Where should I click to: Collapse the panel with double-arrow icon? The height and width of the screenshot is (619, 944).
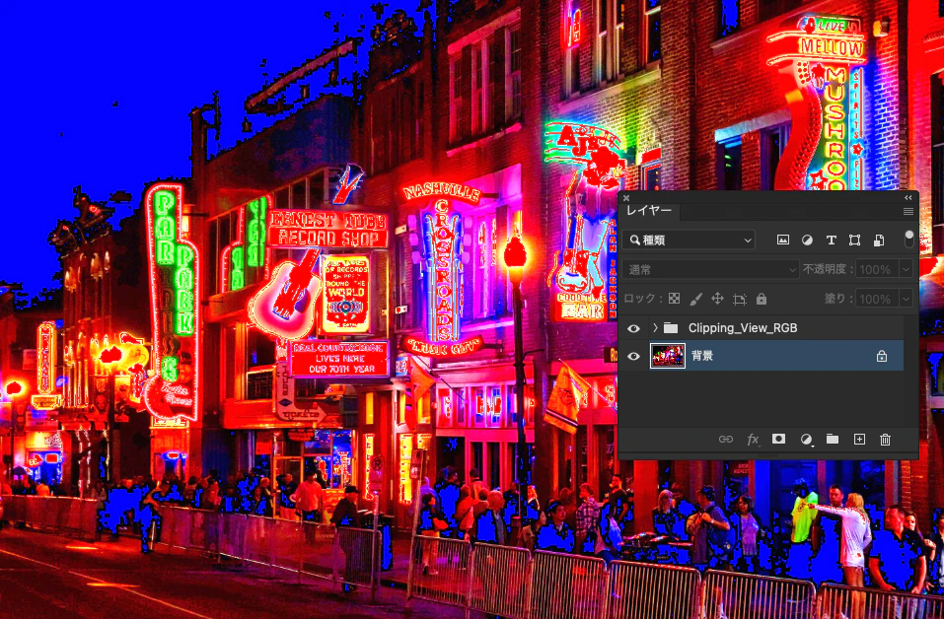point(908,197)
